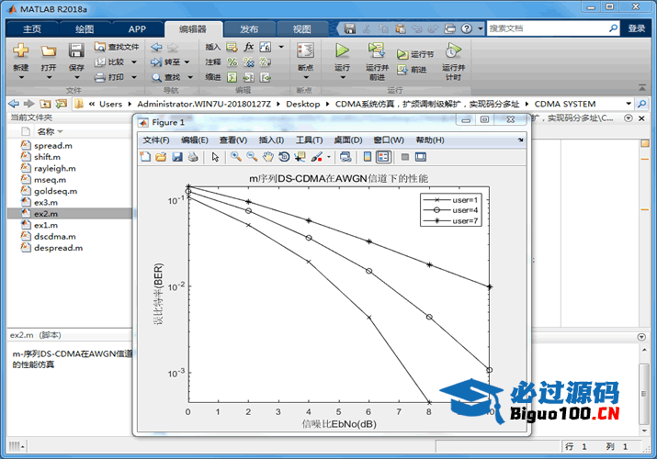This screenshot has height=459, width=657.
Task: Click the navigate back arrow in ribbon
Action: 156,47
